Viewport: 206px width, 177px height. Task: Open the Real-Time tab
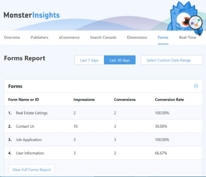(188, 37)
